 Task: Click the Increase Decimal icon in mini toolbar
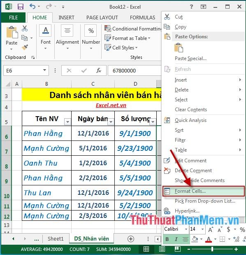236,239
